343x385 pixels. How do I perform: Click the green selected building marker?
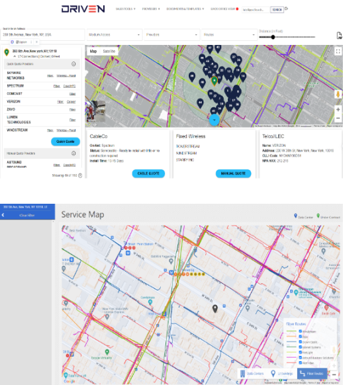tap(215, 81)
